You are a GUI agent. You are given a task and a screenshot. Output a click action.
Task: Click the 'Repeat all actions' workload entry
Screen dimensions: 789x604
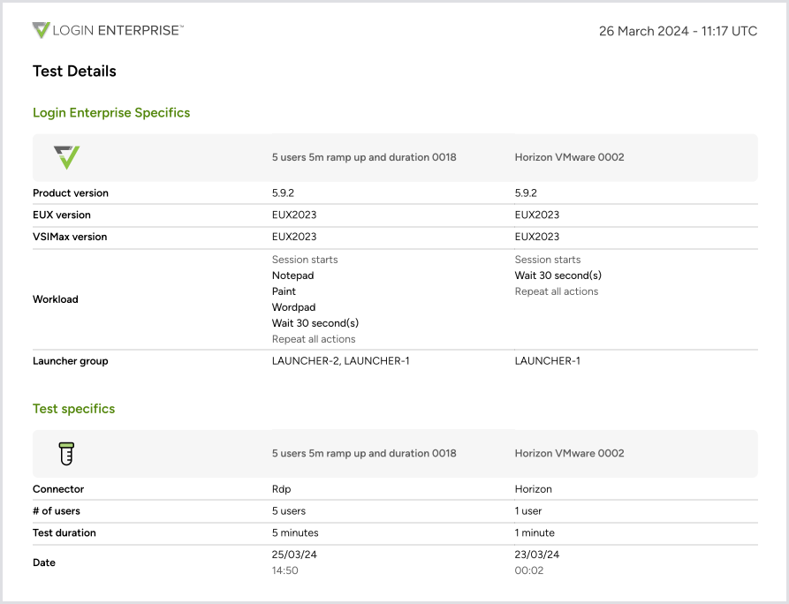[x=315, y=338]
